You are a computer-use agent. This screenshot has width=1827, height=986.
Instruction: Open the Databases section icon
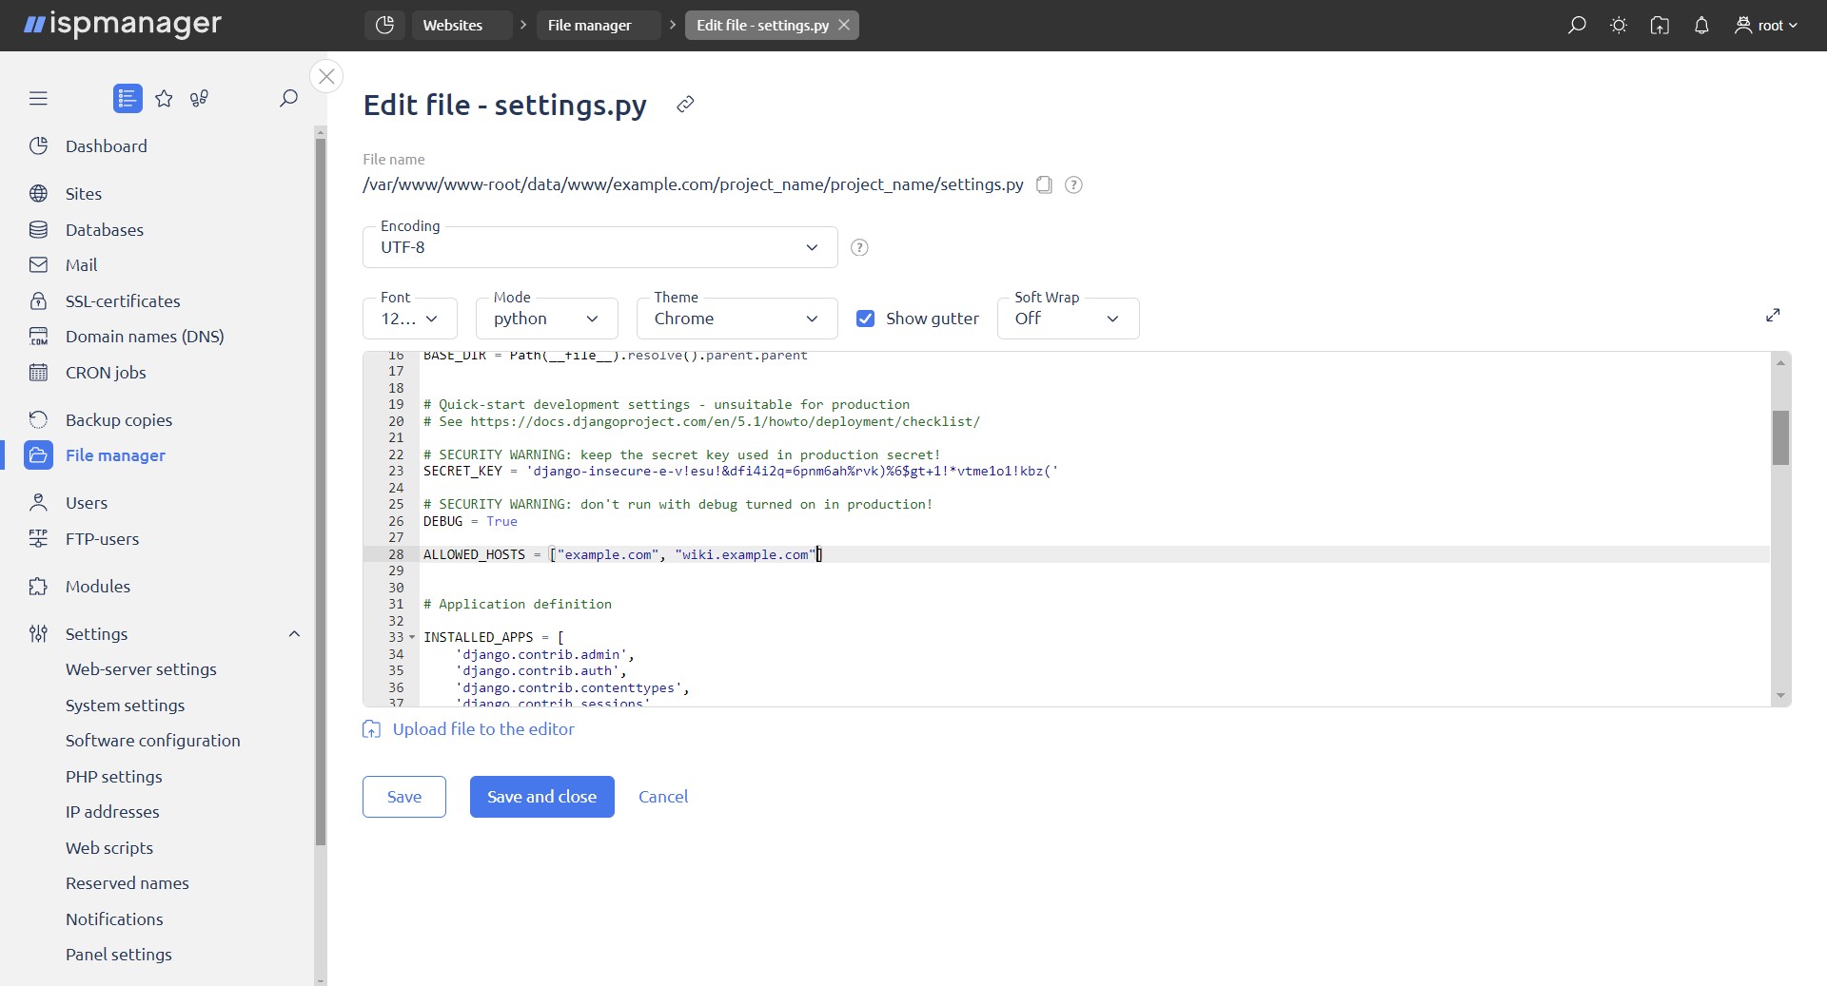38,229
